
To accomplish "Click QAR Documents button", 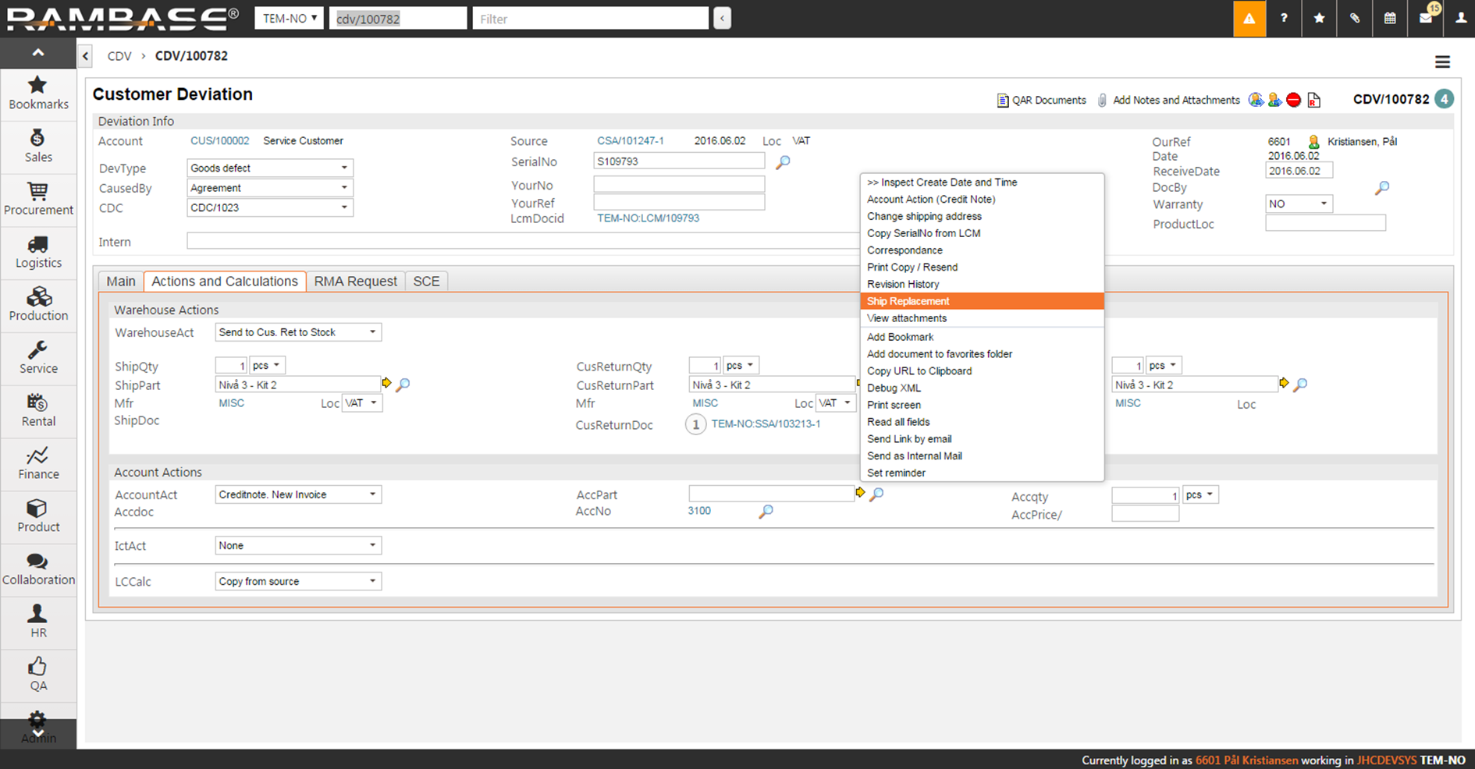I will [x=1042, y=100].
